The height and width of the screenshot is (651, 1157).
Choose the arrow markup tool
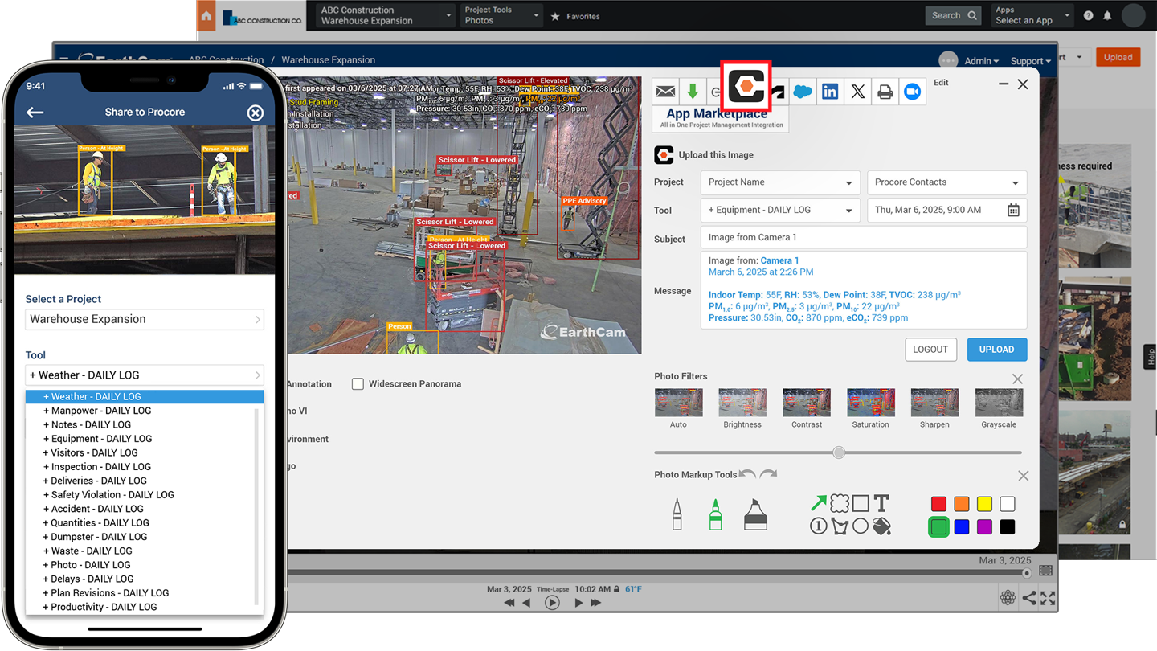tap(818, 503)
